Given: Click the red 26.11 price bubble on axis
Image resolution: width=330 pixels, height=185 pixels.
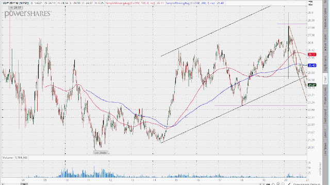Looking at the screenshot, I should tap(312, 54).
